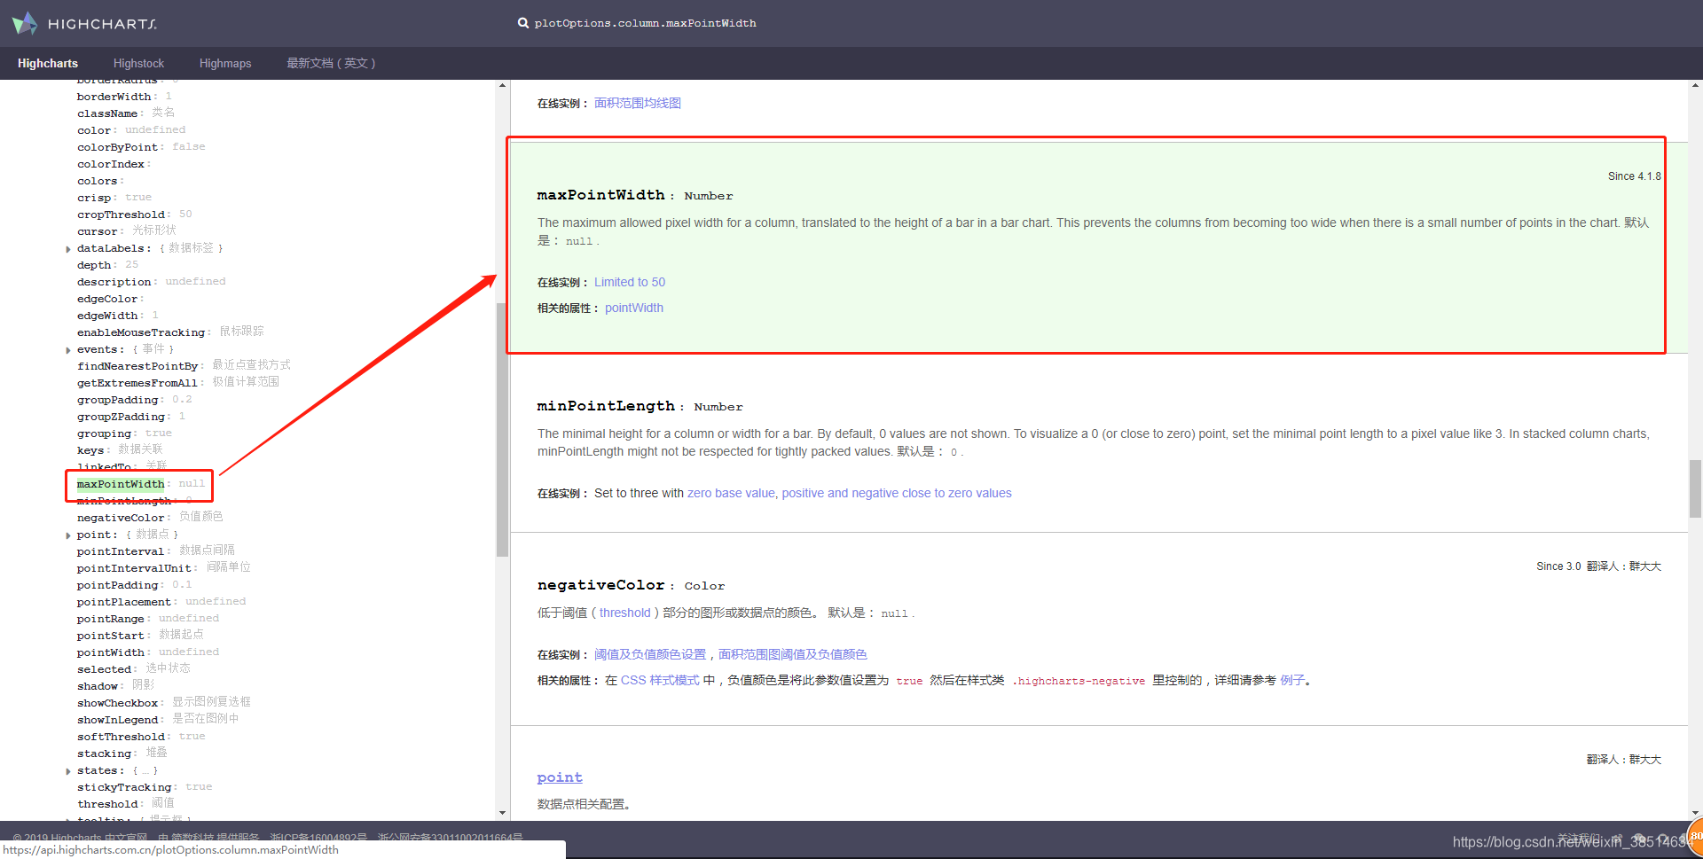
Task: Click the search magnifier icon
Action: click(x=523, y=23)
